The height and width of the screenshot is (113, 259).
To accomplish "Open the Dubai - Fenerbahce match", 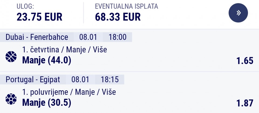I will [x=37, y=37].
